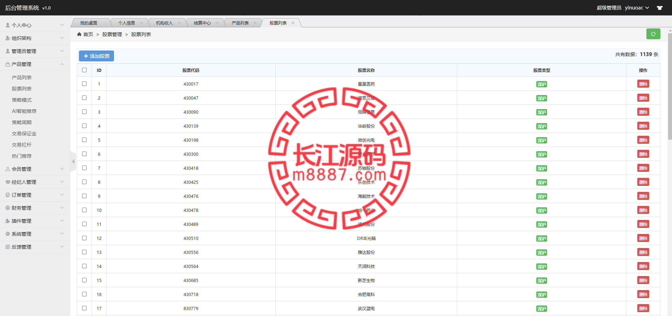Click stock code cell 430510
This screenshot has height=316, width=672.
(x=191, y=238)
